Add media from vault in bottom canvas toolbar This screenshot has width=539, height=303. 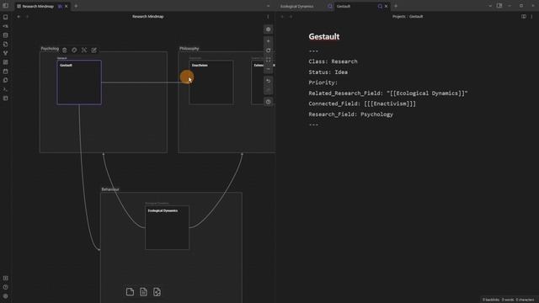tap(157, 292)
